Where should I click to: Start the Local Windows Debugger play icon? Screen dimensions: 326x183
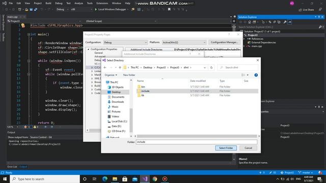pos(96,9)
